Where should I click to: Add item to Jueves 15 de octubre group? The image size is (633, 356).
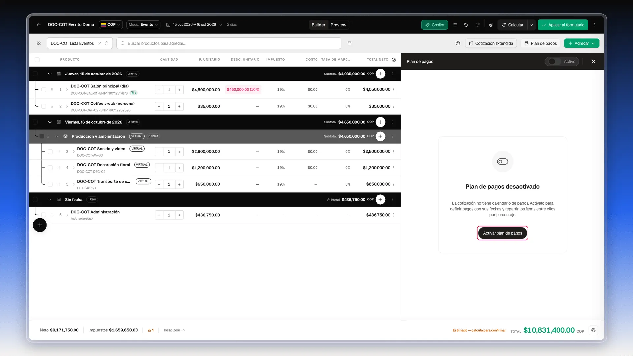(x=380, y=74)
